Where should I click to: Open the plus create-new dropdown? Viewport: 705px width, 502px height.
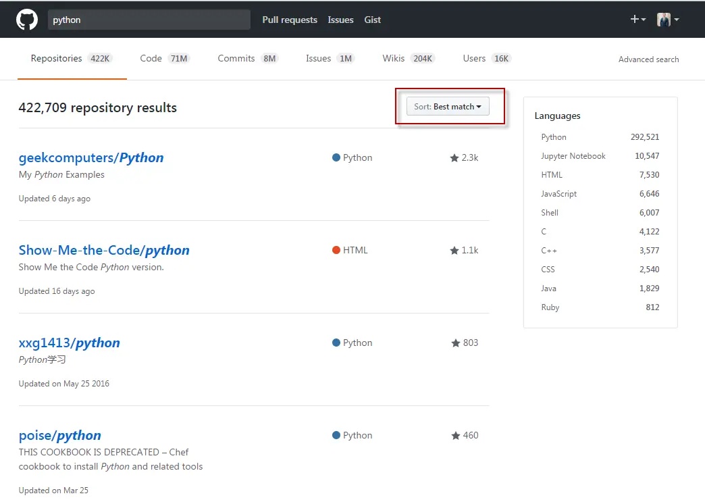[638, 20]
